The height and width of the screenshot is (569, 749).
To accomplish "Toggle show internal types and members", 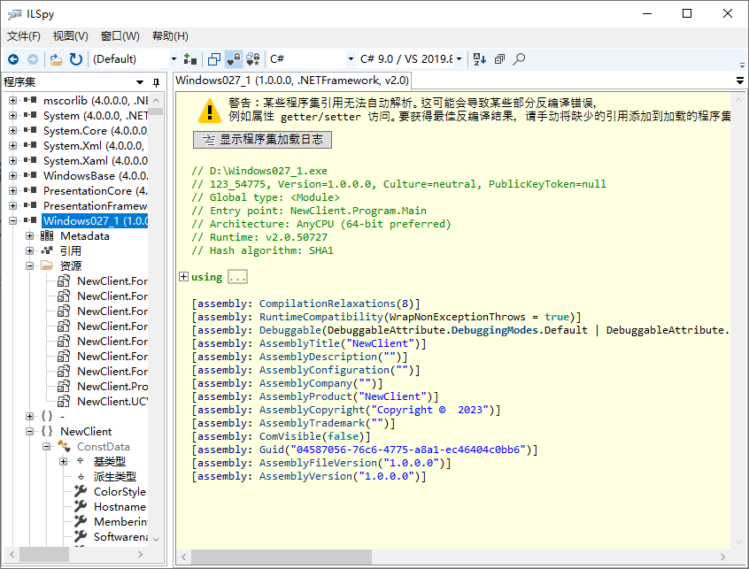I will [x=234, y=59].
